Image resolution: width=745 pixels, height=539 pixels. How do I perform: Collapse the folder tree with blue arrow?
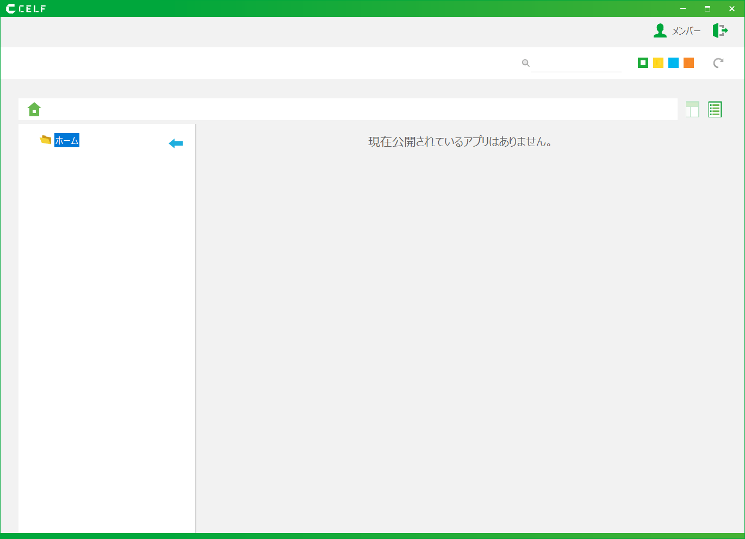click(176, 143)
